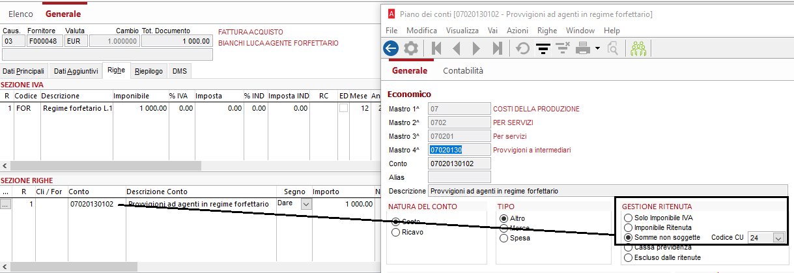Open the Riepilogo tab
This screenshot has height=273, width=794.
(x=149, y=71)
